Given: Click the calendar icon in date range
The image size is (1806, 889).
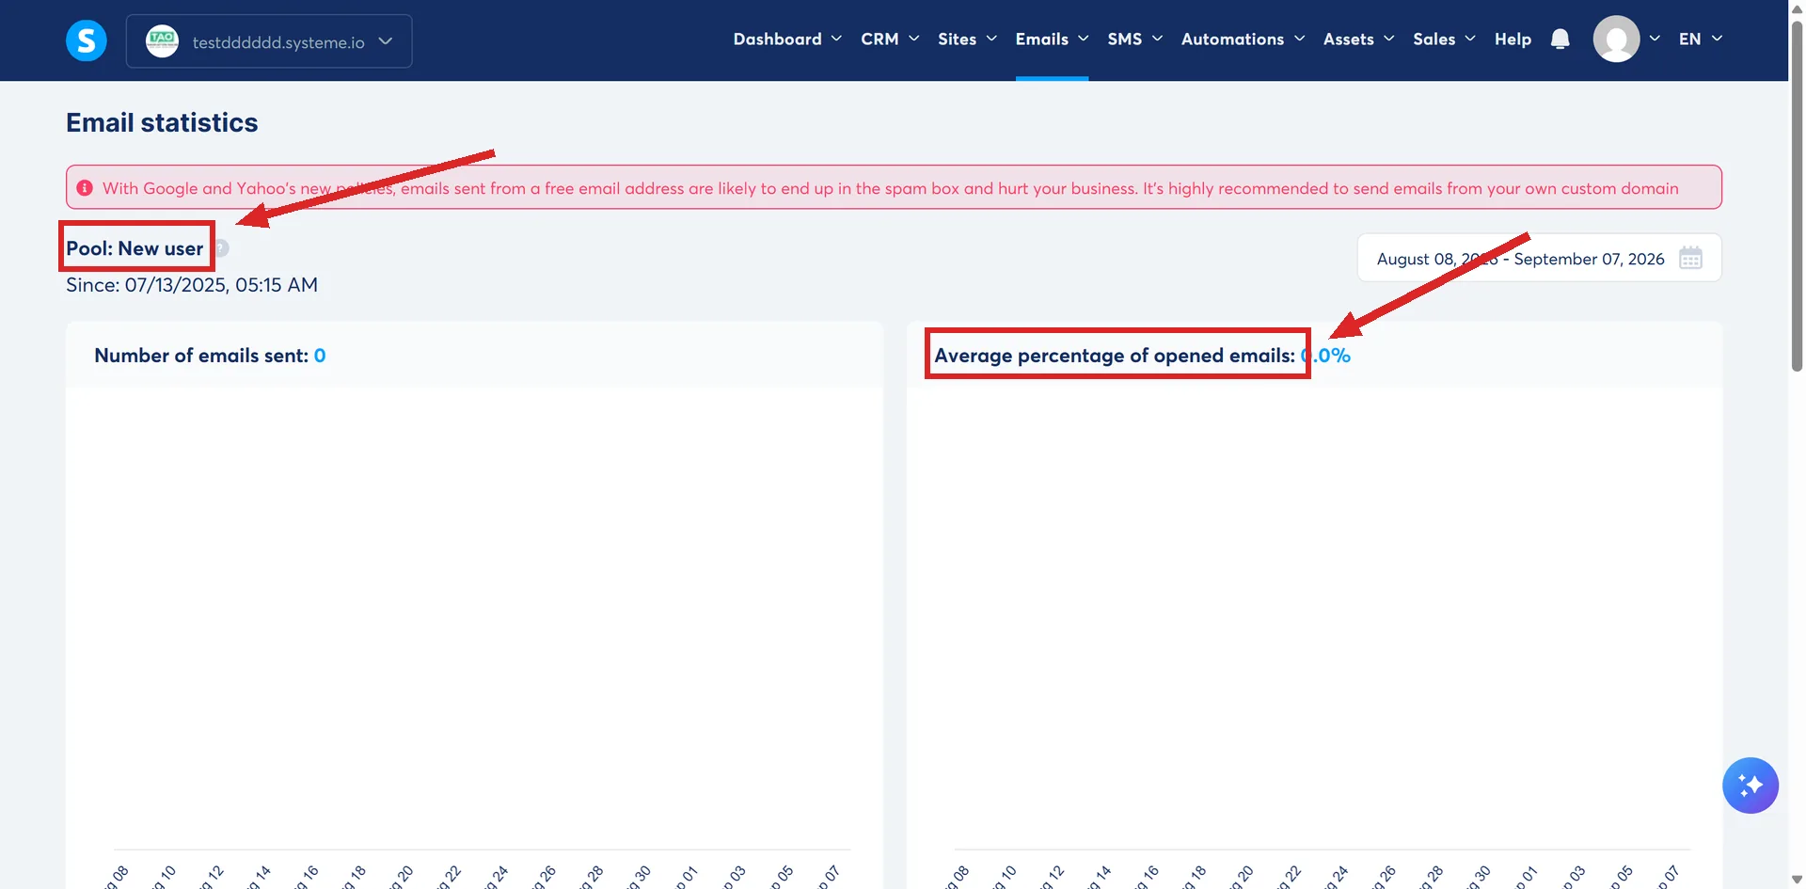Looking at the screenshot, I should [1690, 258].
